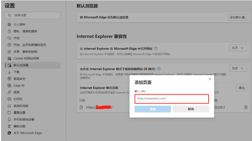Click the phone icon for 手机和其他设备
The image size is (252, 141).
point(9,120)
